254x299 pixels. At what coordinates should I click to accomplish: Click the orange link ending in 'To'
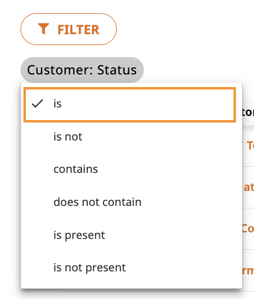tap(249, 145)
